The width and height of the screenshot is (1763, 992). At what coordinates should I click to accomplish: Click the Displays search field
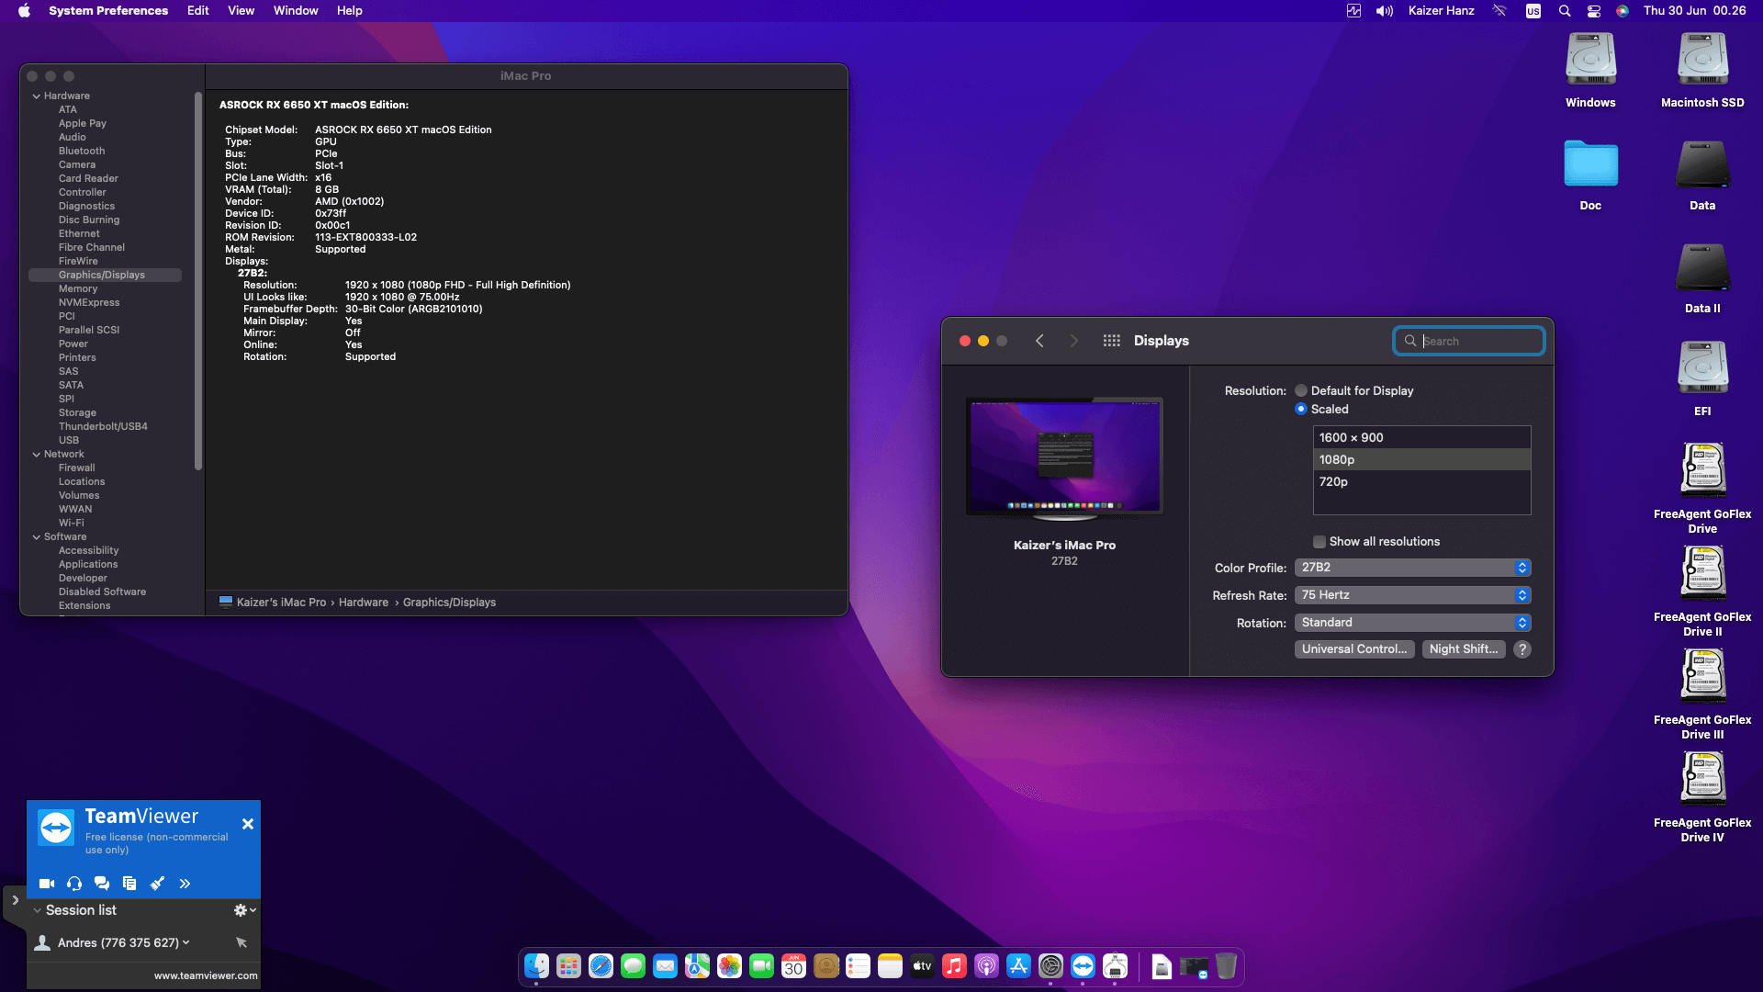(x=1469, y=342)
